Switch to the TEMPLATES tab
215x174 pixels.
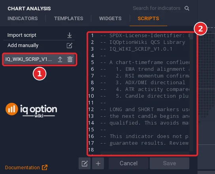(68, 18)
